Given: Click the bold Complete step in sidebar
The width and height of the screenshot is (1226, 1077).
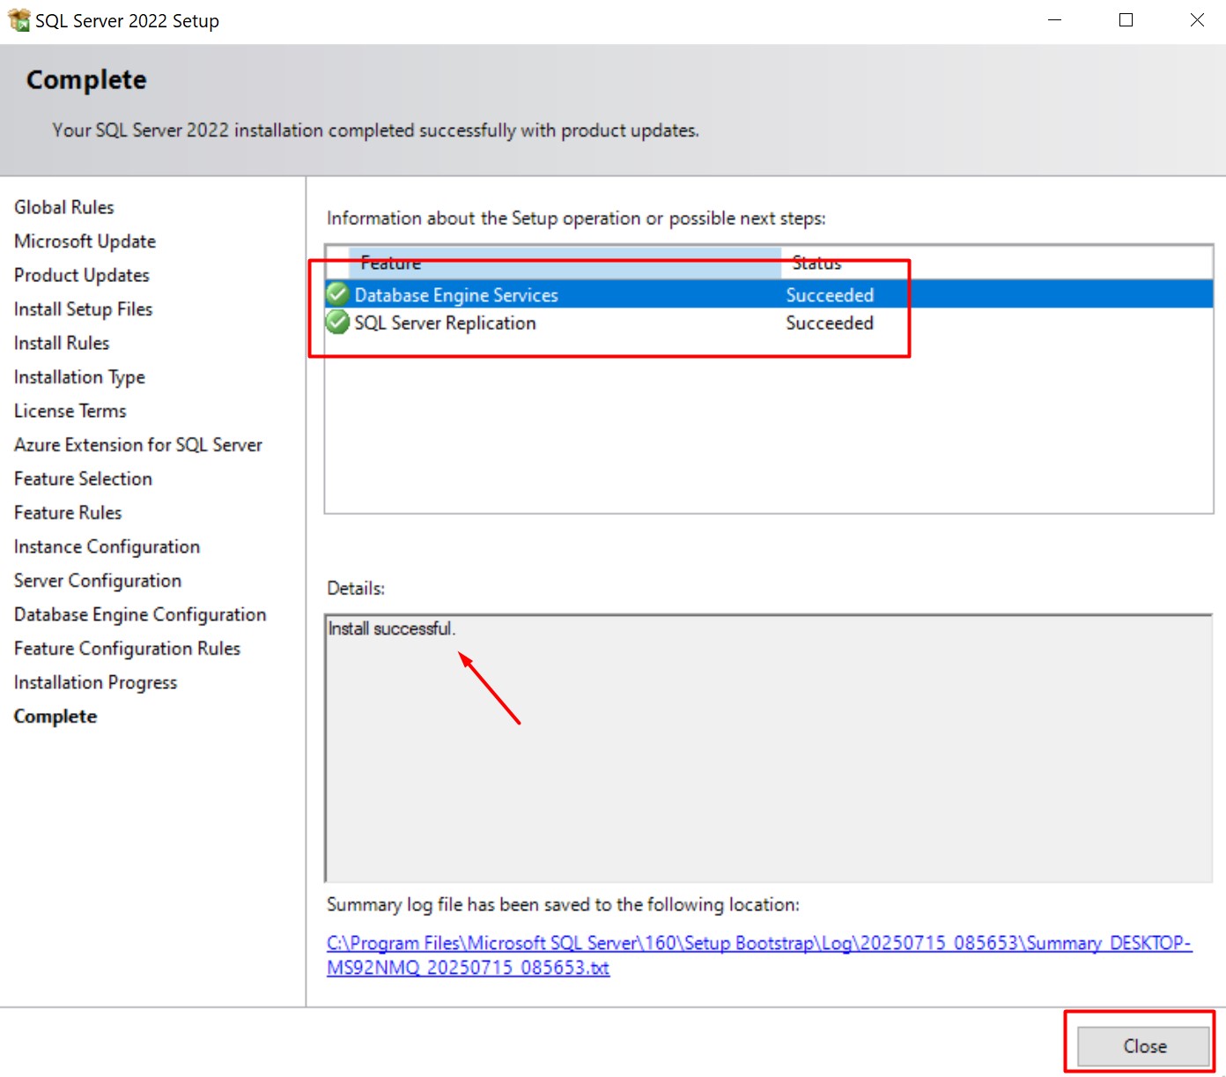Looking at the screenshot, I should point(55,716).
